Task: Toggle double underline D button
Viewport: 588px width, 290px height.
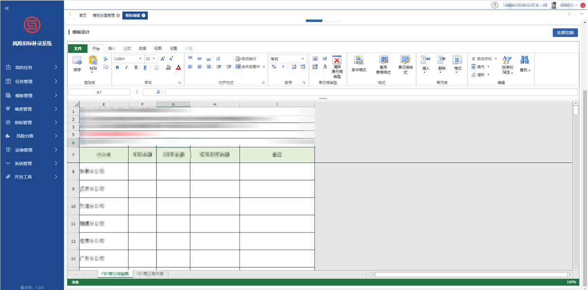Action: pyautogui.click(x=145, y=67)
